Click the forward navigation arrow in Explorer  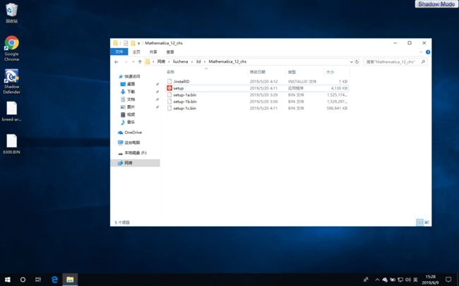coord(126,62)
